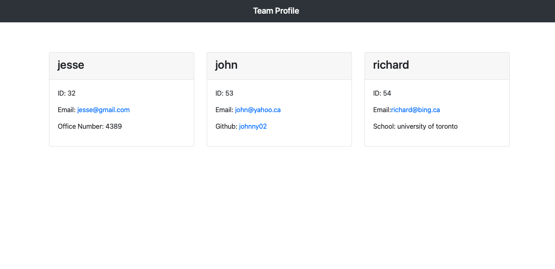Click richard's school university of toronto text
This screenshot has height=269, width=555.
click(415, 126)
